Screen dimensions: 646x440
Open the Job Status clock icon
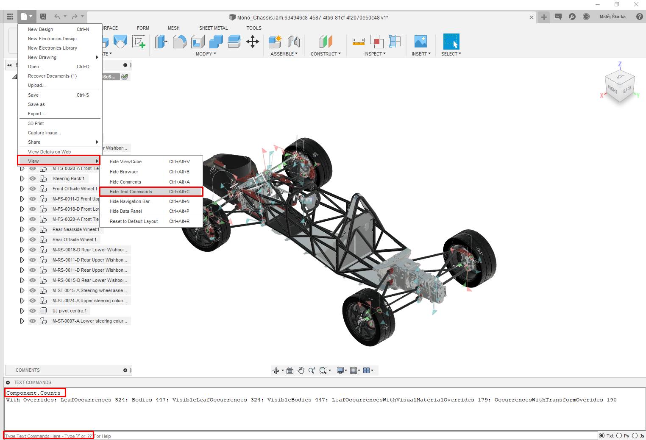[x=586, y=17]
